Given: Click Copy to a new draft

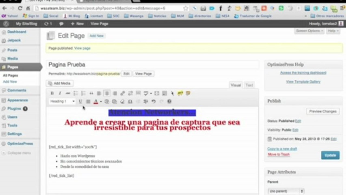Looking at the screenshot, I should [282, 149].
